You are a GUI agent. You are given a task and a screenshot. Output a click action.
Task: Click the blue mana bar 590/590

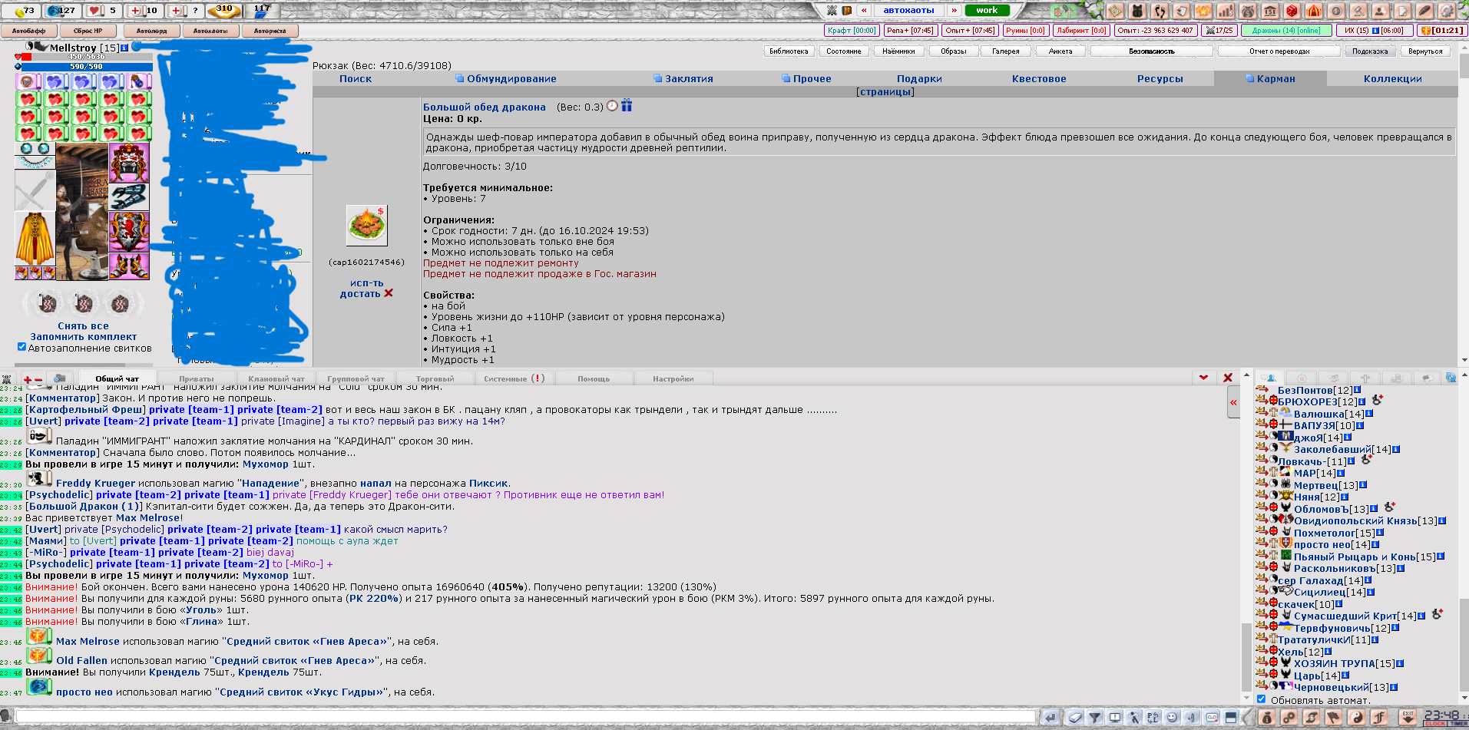[86, 67]
